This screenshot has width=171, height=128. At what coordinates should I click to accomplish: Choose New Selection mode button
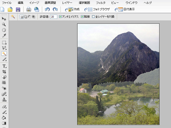click(x=22, y=17)
